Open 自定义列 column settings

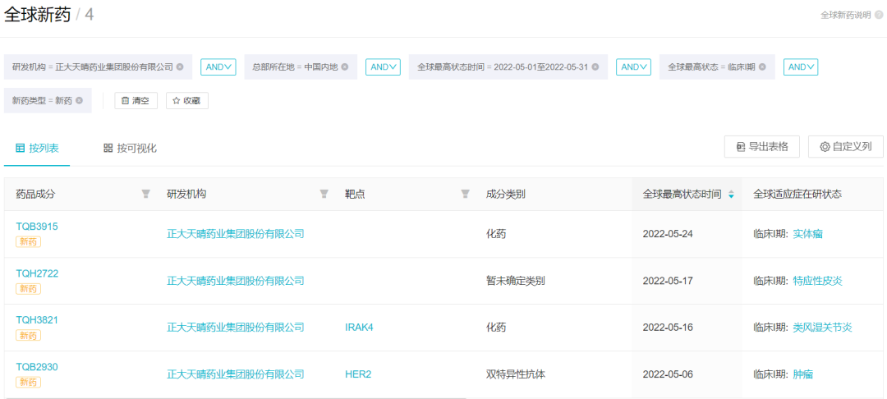click(x=845, y=147)
